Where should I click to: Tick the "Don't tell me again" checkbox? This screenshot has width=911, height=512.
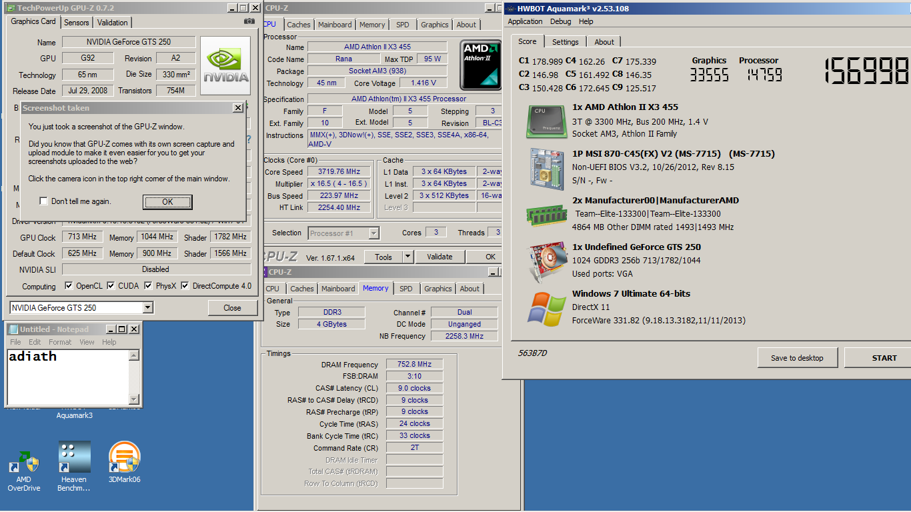(44, 201)
